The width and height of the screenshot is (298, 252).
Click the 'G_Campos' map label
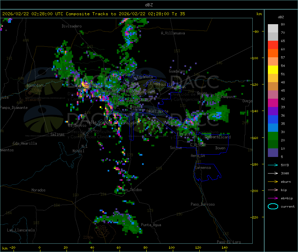(225, 97)
